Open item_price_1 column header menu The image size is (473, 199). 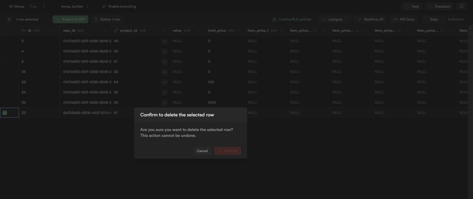pos(281,30)
